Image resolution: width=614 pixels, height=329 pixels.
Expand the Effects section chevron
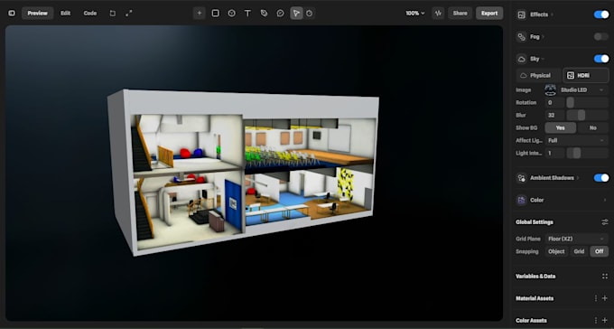coord(553,14)
